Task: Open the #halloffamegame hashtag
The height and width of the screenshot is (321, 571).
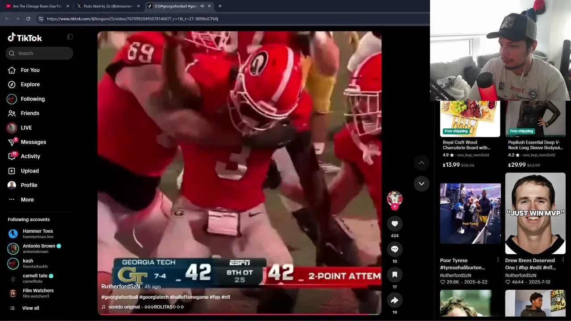Action: pos(189,297)
